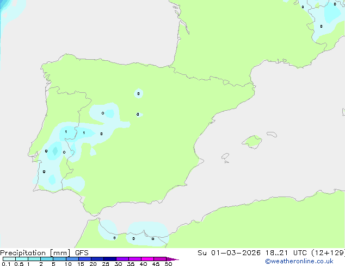Select the 2–5 mm legend color swatch
This screenshot has height=266, width=345.
[47, 259]
